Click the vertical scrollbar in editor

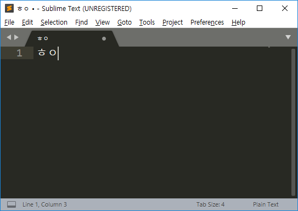293,122
